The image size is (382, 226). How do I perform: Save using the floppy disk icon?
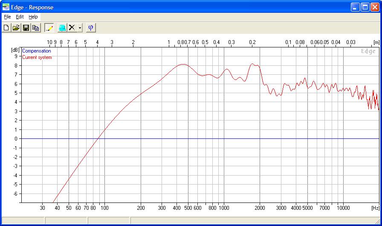26,28
